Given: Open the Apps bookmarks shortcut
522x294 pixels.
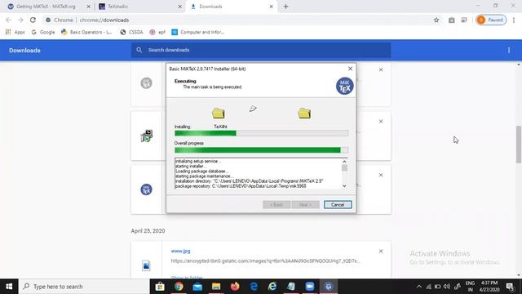Looking at the screenshot, I should pos(15,32).
